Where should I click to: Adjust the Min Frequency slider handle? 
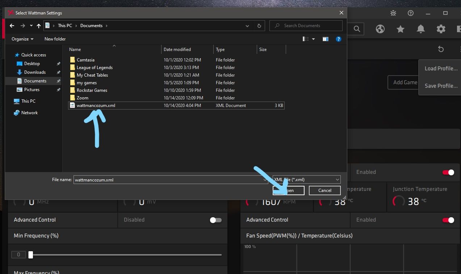31,255
